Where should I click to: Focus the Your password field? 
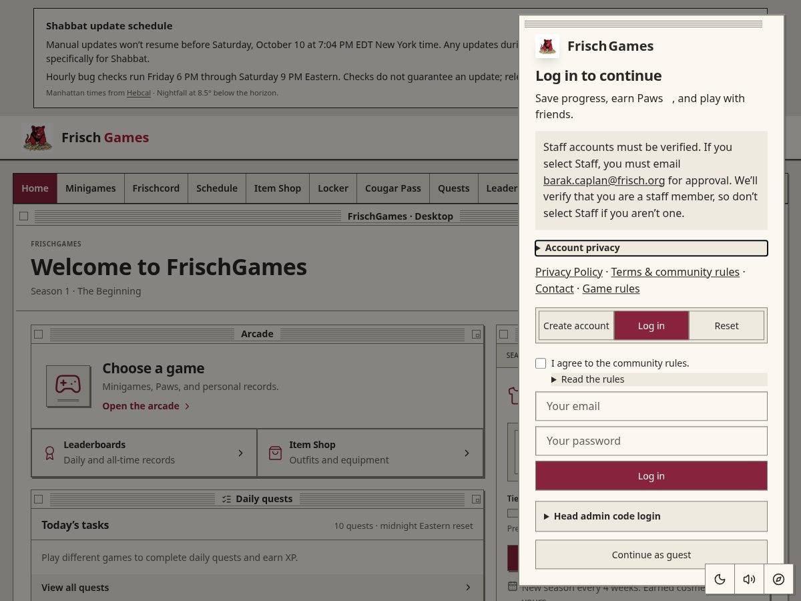click(651, 441)
